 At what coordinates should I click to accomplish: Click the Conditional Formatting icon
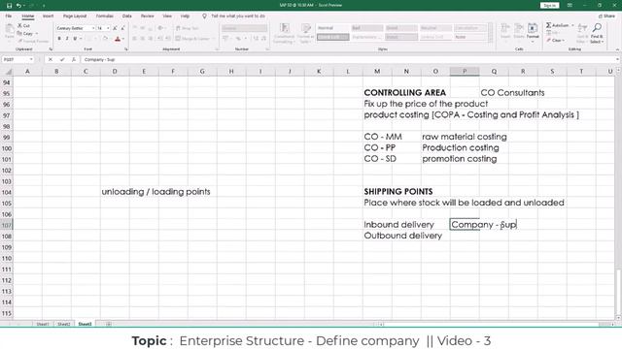pyautogui.click(x=284, y=28)
